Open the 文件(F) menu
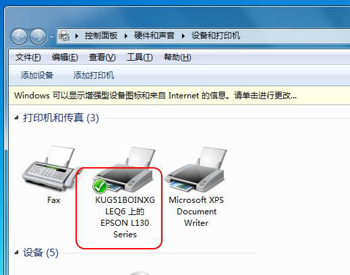350x275 pixels. pyautogui.click(x=28, y=57)
